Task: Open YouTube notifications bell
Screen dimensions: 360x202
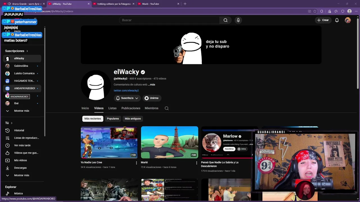Action: (337, 20)
